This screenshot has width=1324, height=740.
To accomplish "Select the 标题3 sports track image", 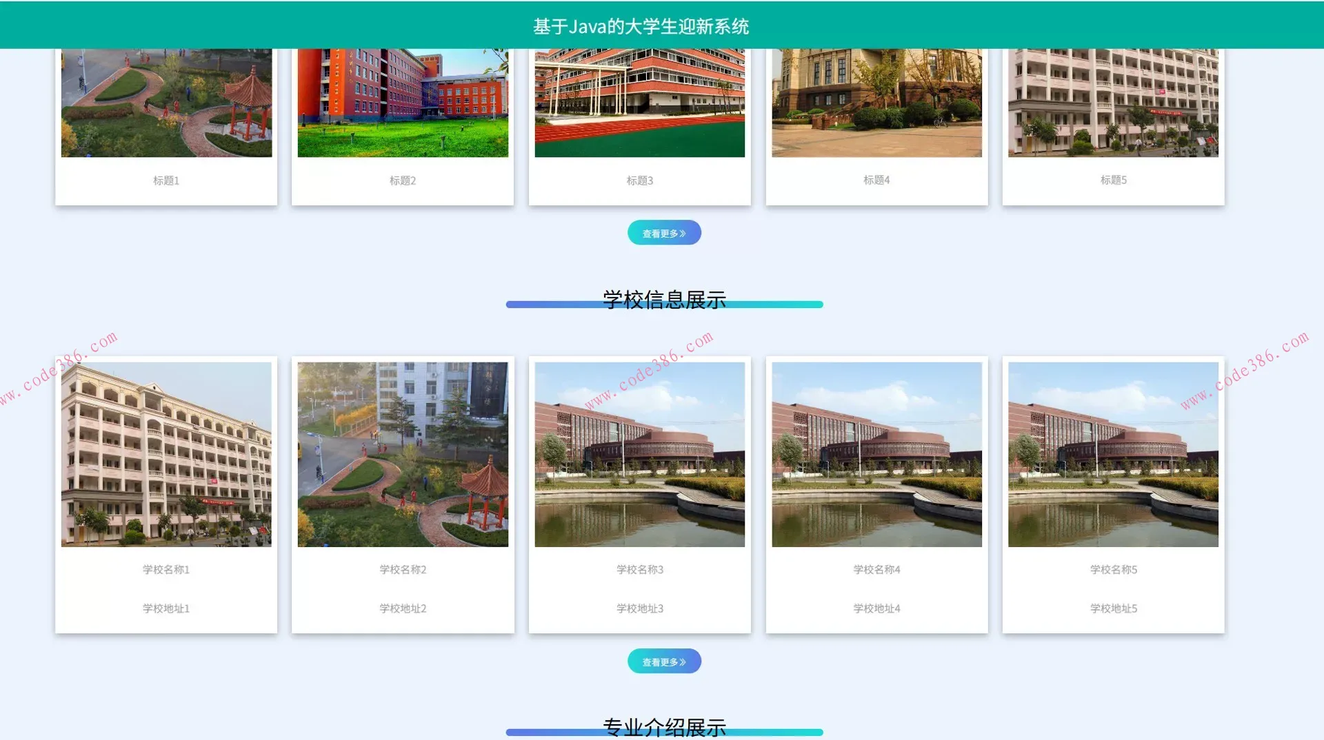I will tap(639, 103).
